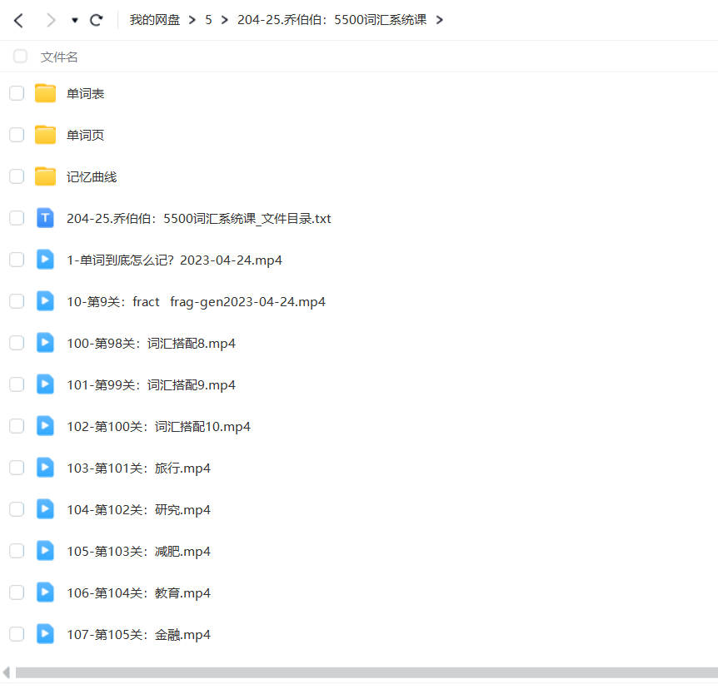Screen dimensions: 718x689
Task: Go forward with the right arrow
Action: point(51,20)
